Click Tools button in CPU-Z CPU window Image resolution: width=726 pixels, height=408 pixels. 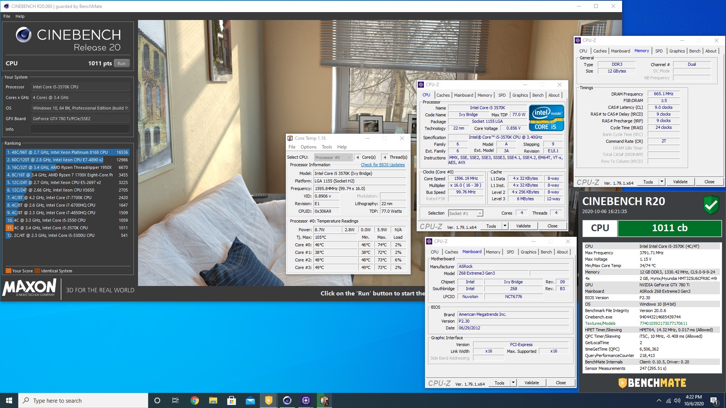coord(491,226)
